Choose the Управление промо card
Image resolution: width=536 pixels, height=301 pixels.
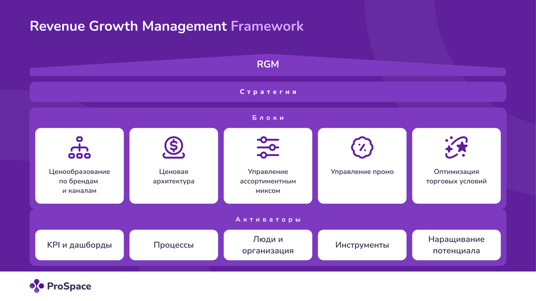[362, 166]
